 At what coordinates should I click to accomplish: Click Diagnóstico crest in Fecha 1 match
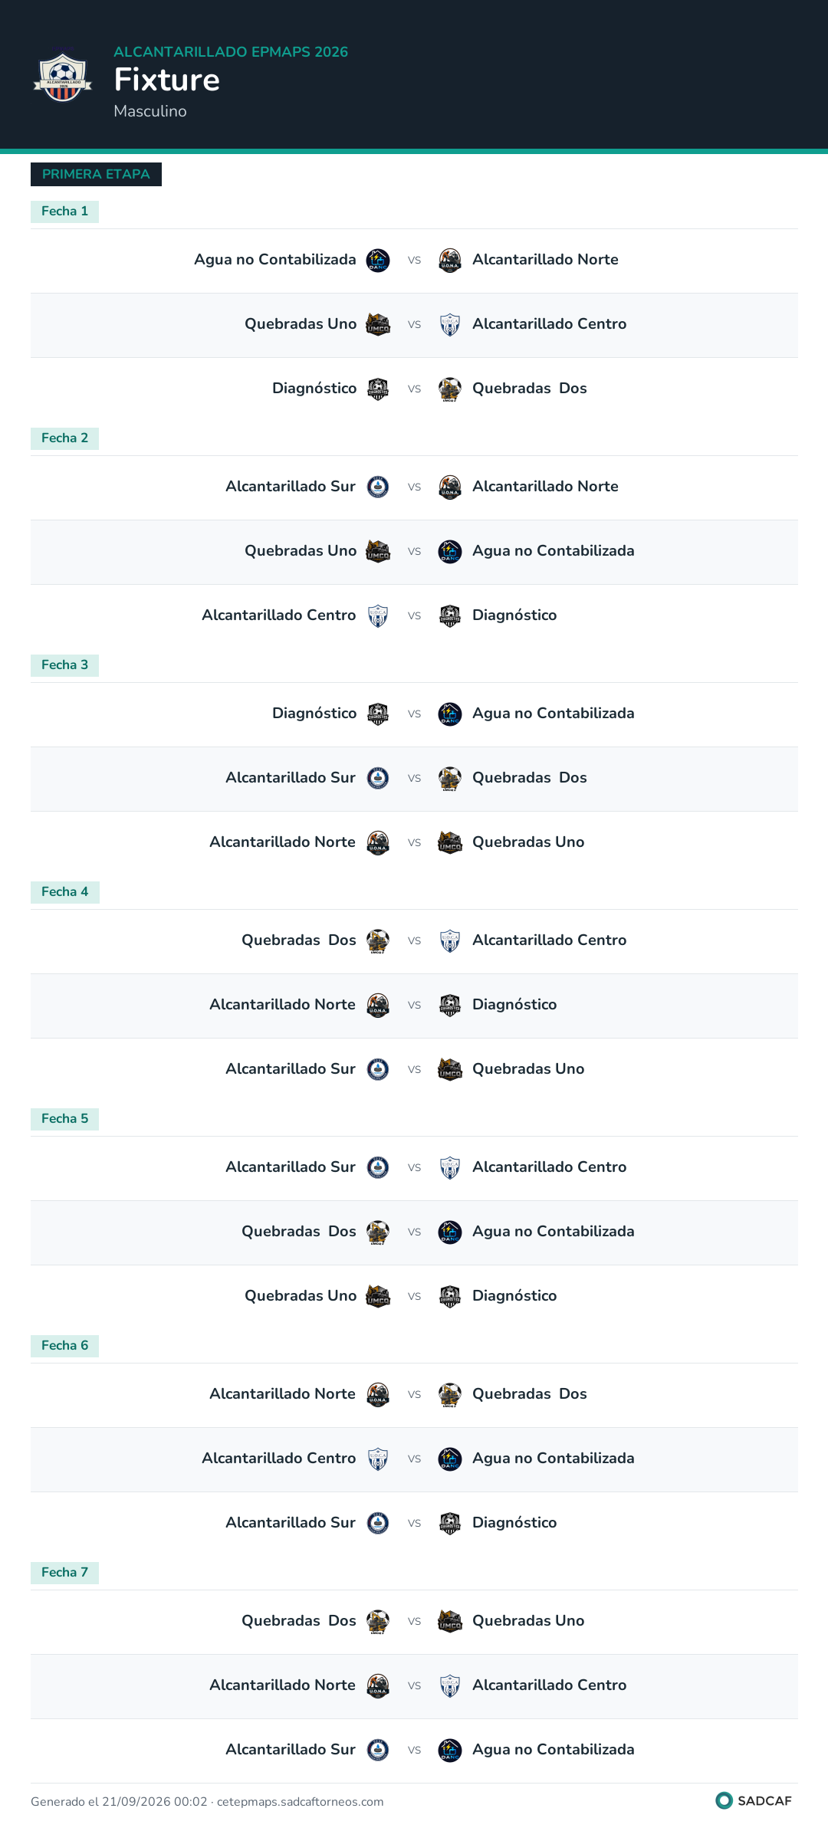[378, 389]
